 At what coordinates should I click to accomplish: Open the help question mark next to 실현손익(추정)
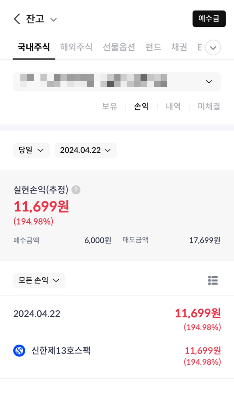[76, 190]
